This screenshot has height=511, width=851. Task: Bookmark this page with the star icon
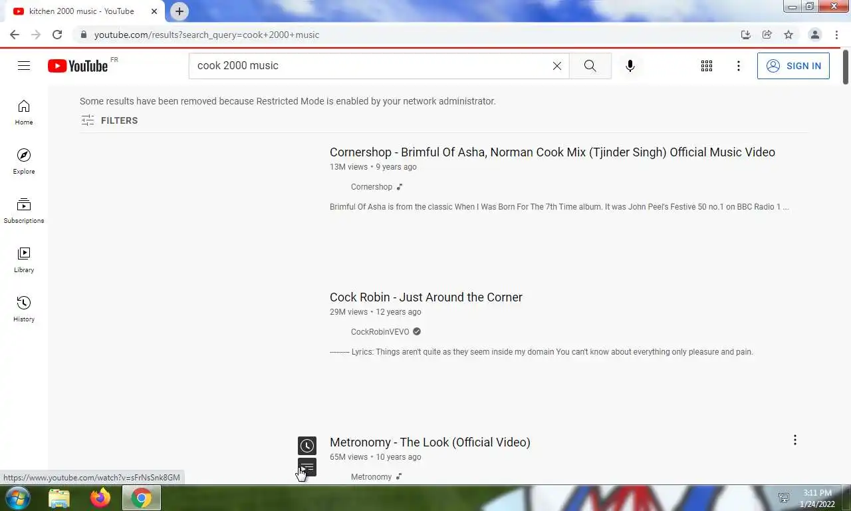pos(789,35)
